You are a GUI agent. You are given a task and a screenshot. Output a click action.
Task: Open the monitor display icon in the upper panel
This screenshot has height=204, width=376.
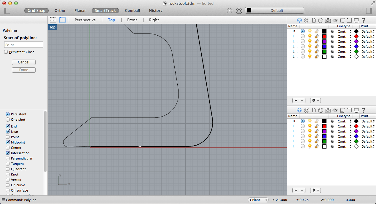tap(356, 20)
